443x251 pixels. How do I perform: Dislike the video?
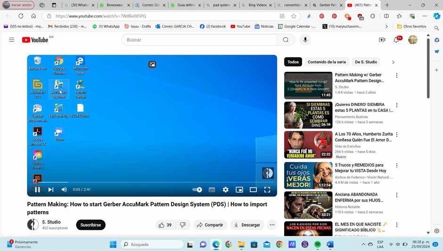click(183, 225)
